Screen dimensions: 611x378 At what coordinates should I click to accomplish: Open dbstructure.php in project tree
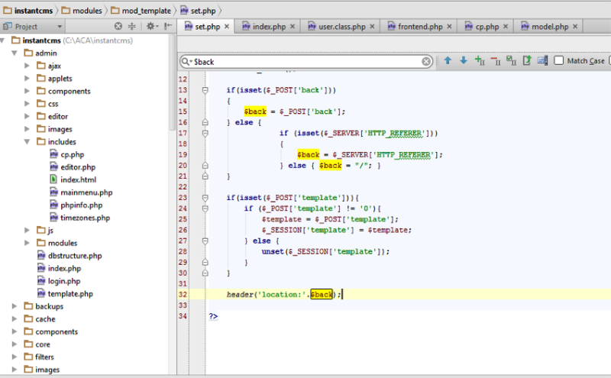click(74, 256)
